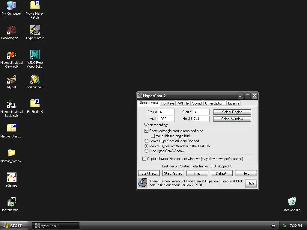Switch to the Hot Keys tab
This screenshot has height=230, width=307.
coord(168,103)
